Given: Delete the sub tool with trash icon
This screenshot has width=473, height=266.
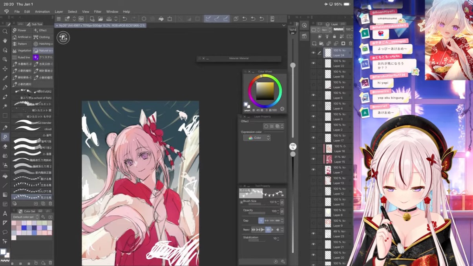Looking at the screenshot, I should pos(50,204).
